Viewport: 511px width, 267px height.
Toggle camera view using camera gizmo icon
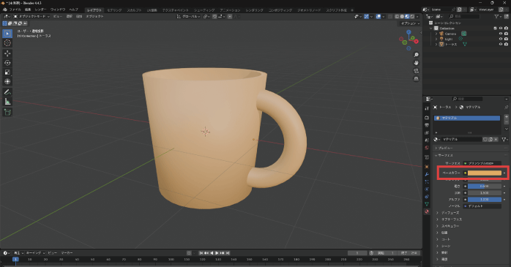pos(416,71)
